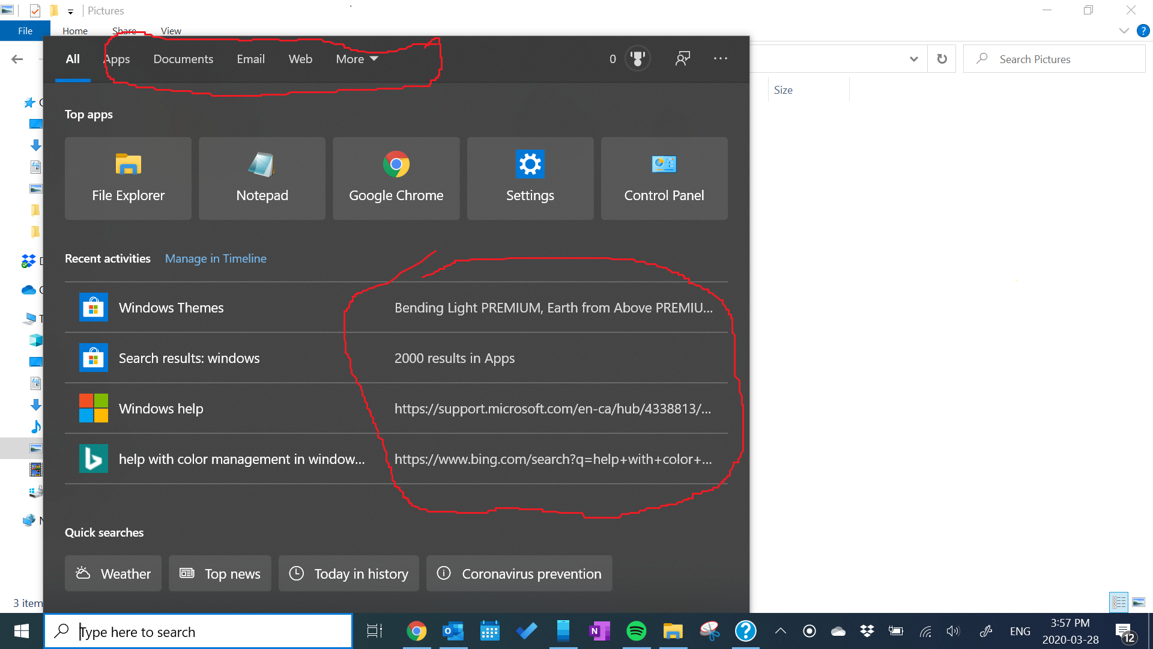Launch Google Chrome from Top apps

396,178
